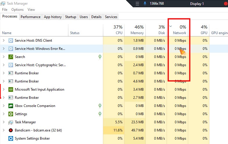Open the View menu
228x144 pixels.
pyautogui.click(x=31, y=10)
